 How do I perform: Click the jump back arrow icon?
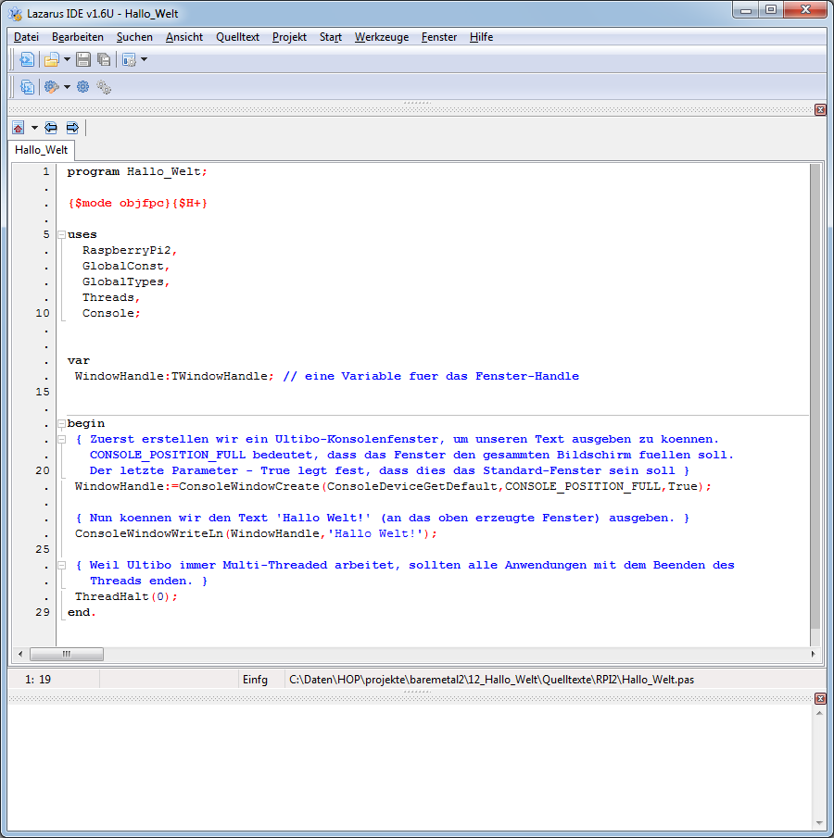click(51, 128)
